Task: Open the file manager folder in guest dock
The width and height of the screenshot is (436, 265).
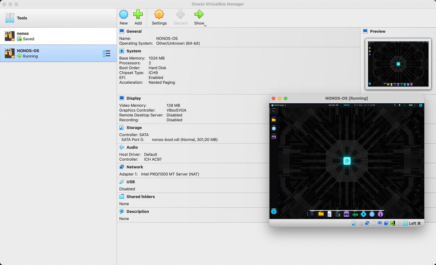Action: pyautogui.click(x=321, y=214)
